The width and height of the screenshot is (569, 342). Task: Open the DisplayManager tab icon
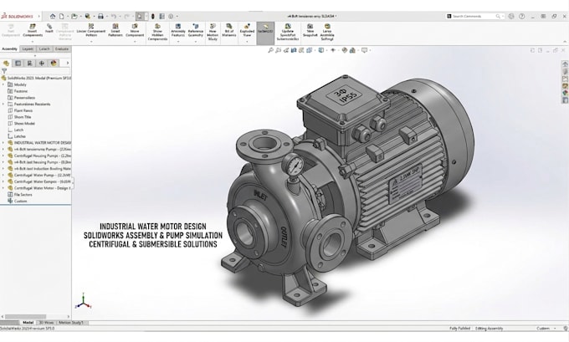[x=54, y=63]
